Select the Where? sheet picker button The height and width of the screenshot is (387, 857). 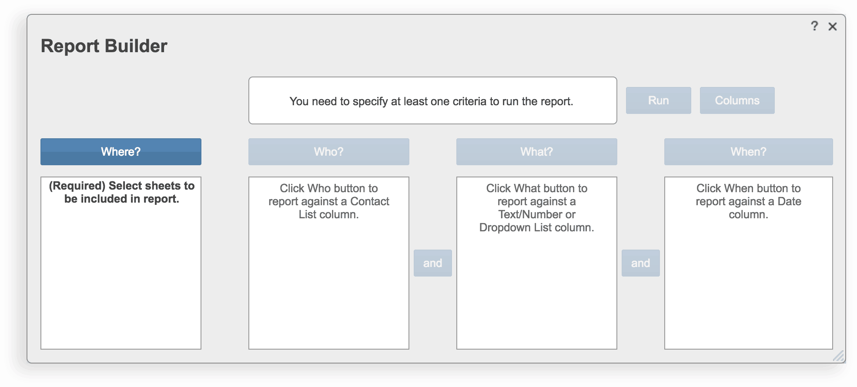tap(121, 152)
